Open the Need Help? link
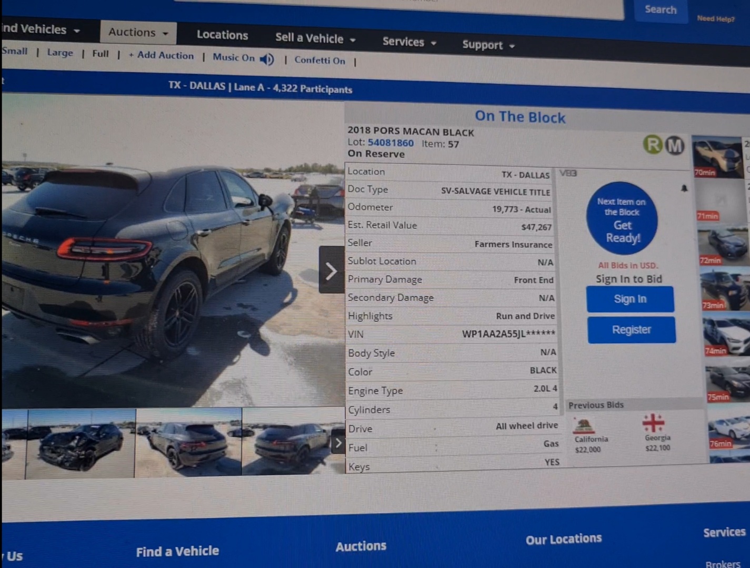 click(x=715, y=19)
